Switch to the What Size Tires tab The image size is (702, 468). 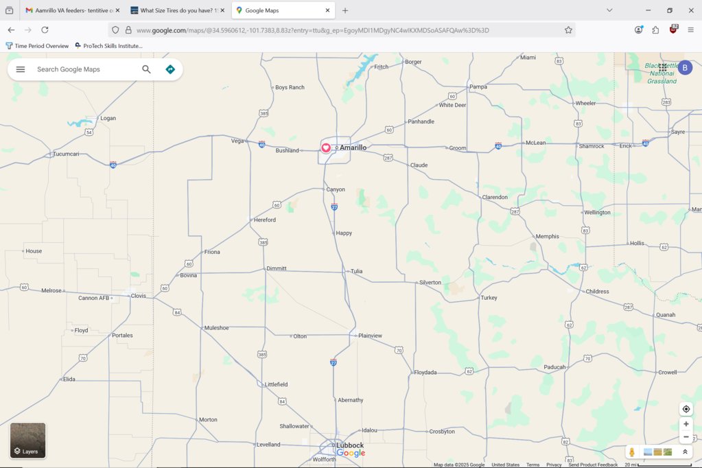point(178,10)
